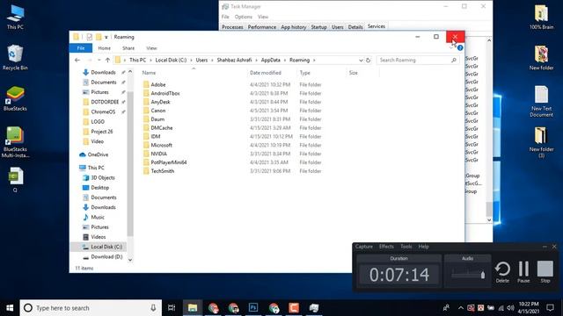Click the taskbar microphone search icon

coord(153,308)
